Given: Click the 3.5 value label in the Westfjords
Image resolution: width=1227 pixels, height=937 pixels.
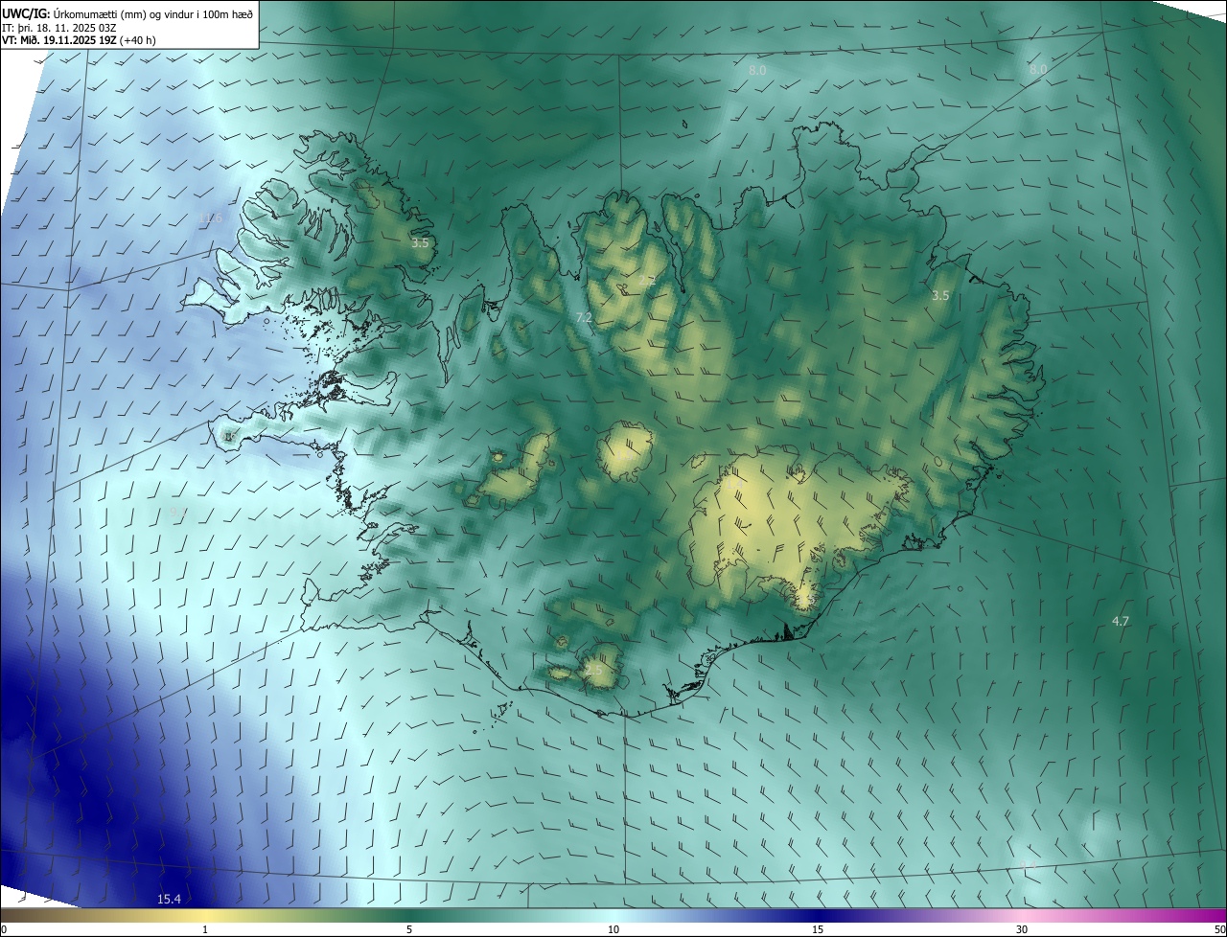Looking at the screenshot, I should (420, 243).
